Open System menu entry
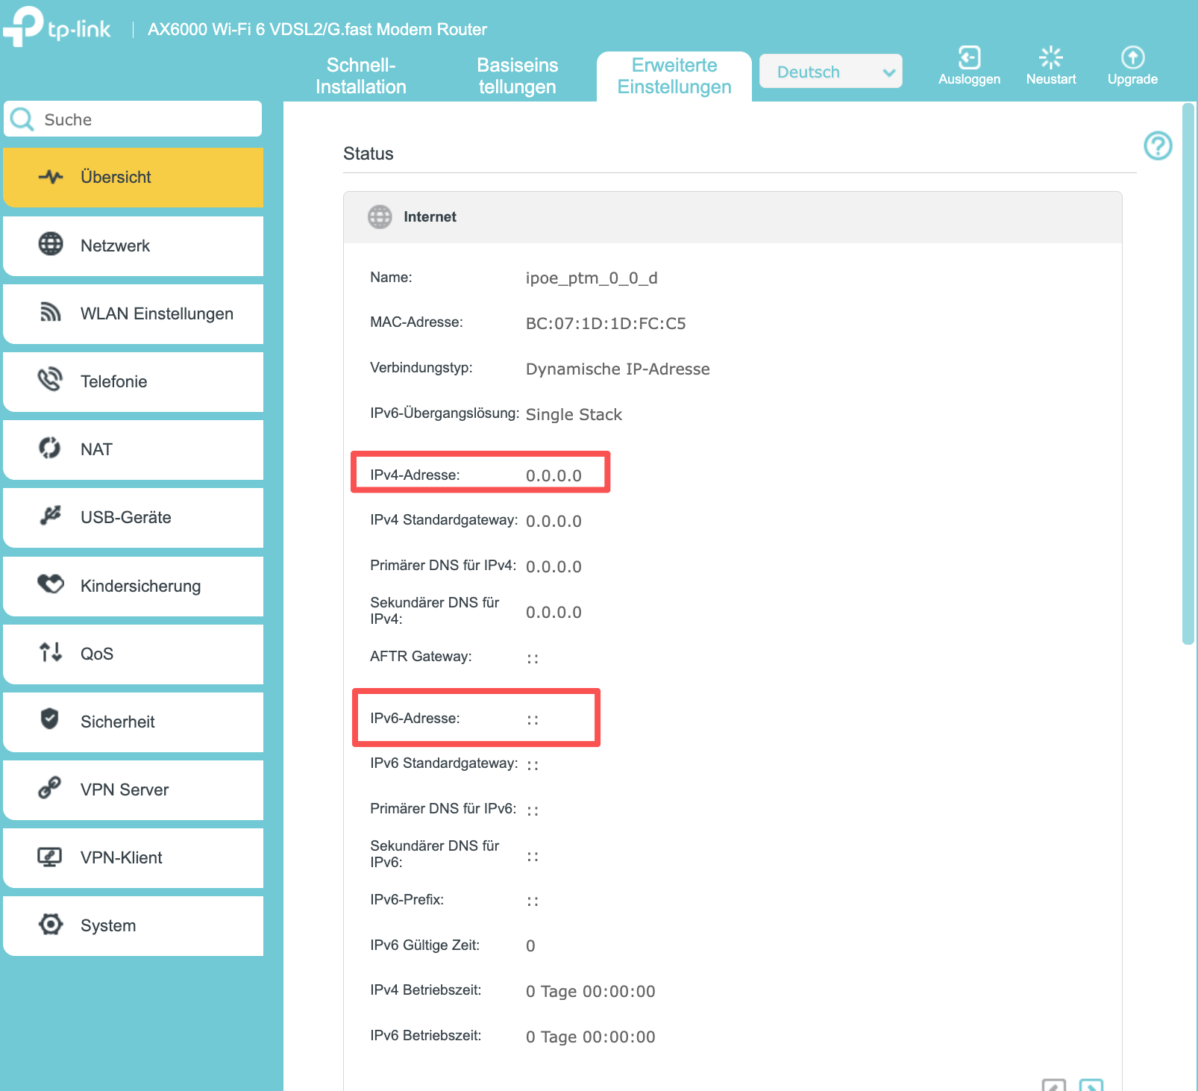 click(133, 925)
